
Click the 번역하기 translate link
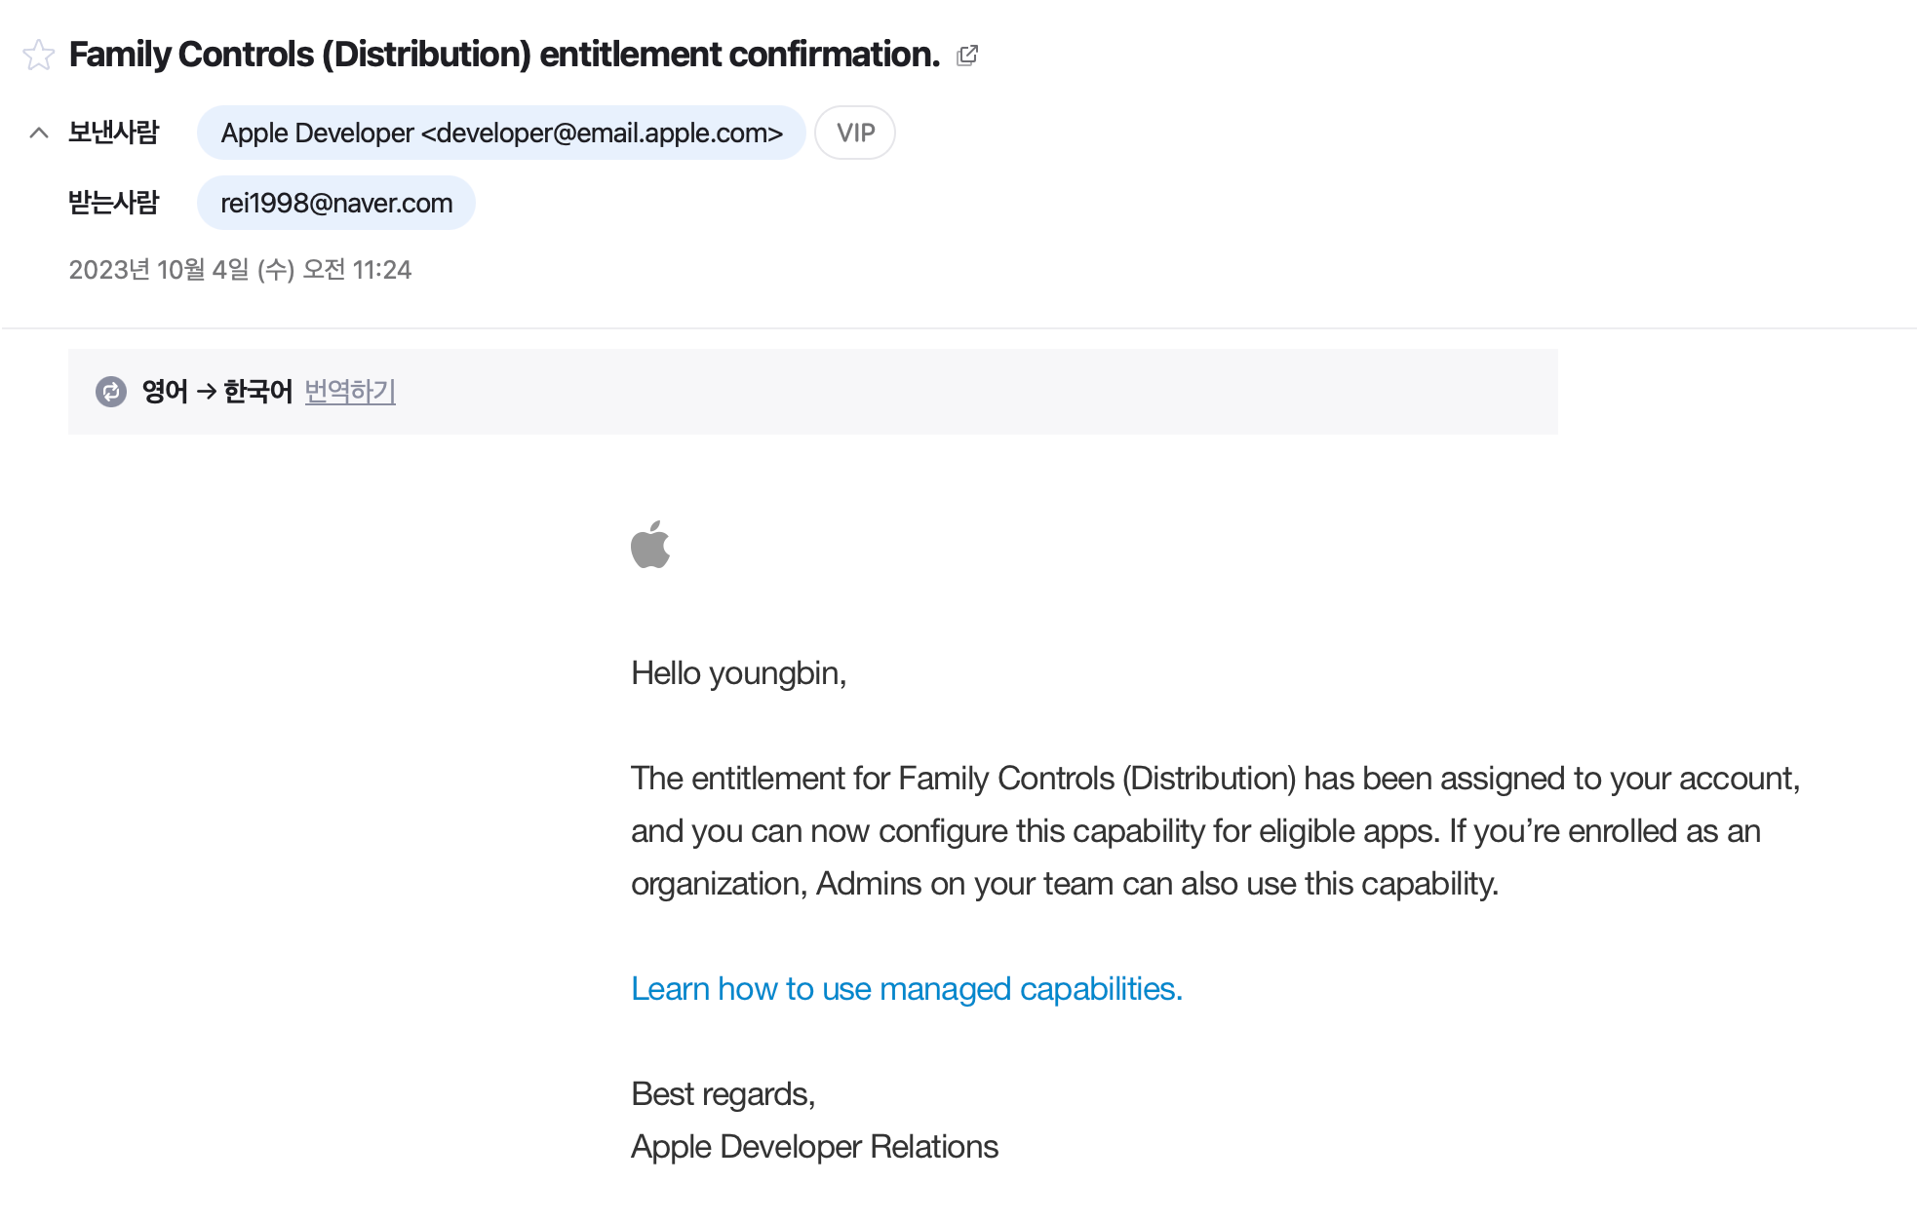click(350, 392)
